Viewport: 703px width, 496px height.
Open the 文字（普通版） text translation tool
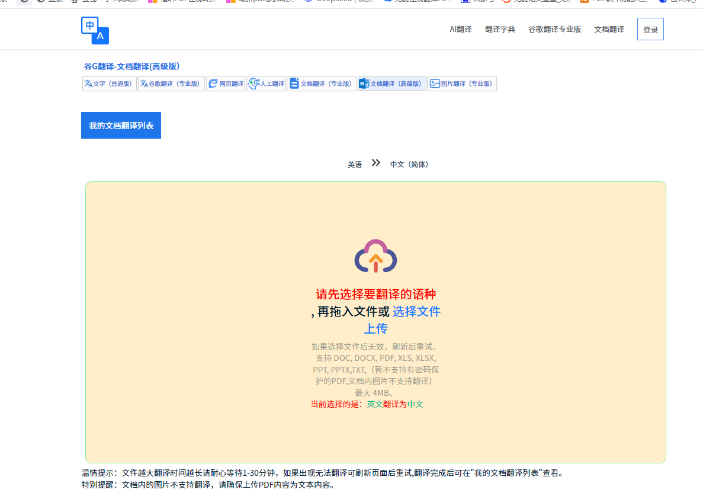(x=110, y=84)
